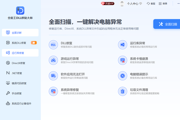
Task: Click 软件应用无法打开 title text
Action: (73, 74)
